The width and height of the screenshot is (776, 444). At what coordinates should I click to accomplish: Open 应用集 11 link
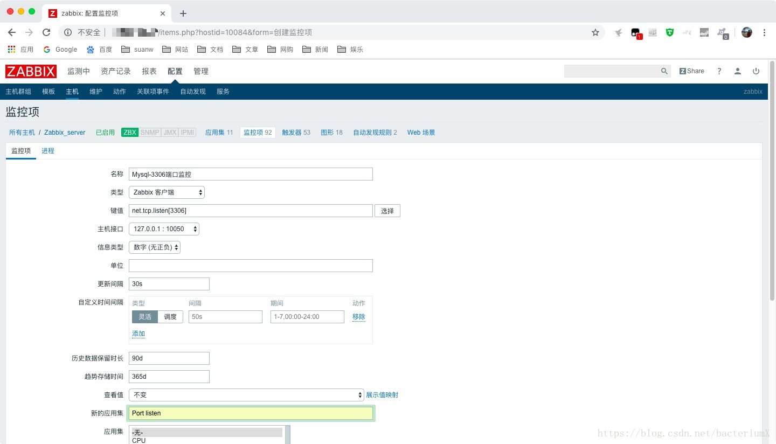pyautogui.click(x=219, y=133)
